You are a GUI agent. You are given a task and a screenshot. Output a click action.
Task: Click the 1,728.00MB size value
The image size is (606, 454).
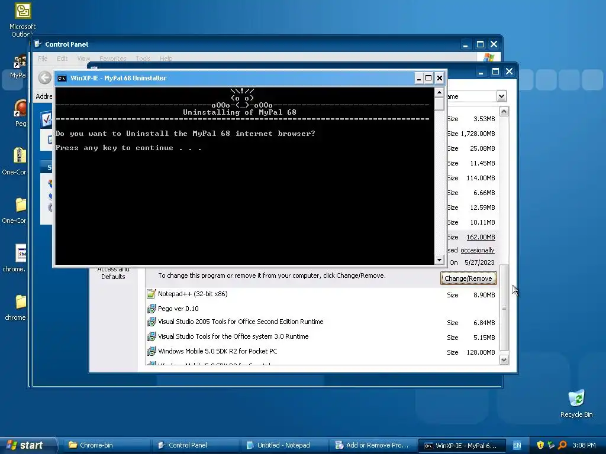[478, 134]
